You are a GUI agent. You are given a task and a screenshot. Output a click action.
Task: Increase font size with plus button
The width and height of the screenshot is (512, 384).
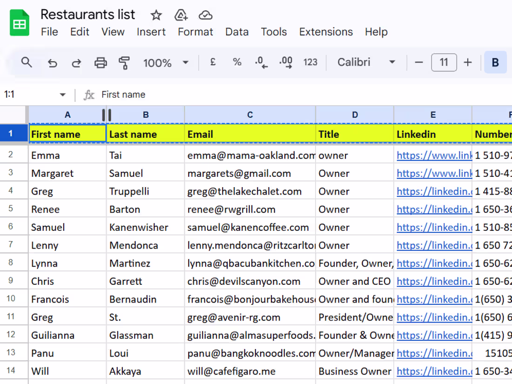pyautogui.click(x=468, y=62)
